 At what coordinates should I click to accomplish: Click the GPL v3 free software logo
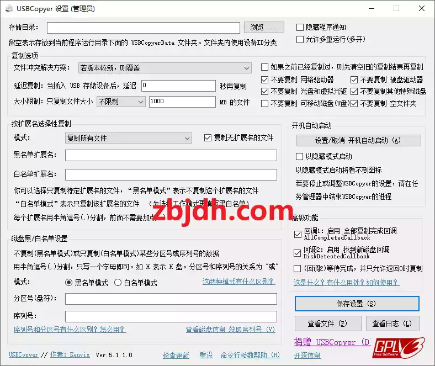click(399, 348)
